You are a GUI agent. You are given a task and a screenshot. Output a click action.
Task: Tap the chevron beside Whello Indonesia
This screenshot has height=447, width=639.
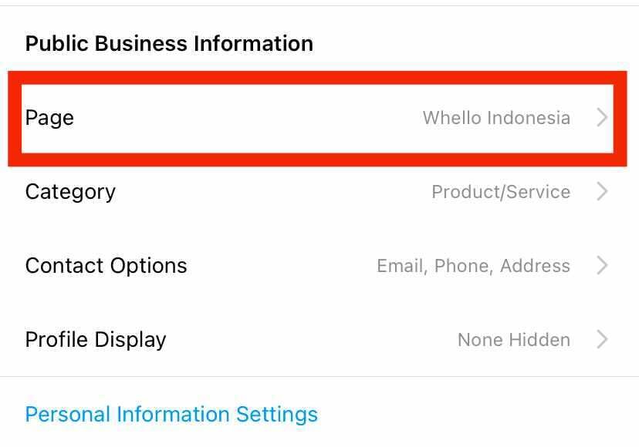tap(603, 118)
